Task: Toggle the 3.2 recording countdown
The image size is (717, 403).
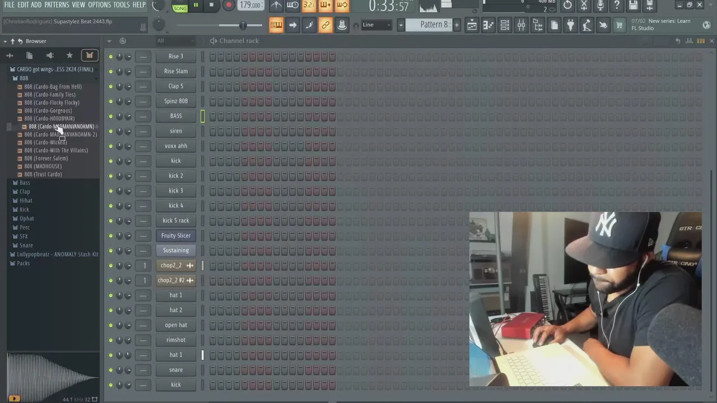Action: [309, 6]
